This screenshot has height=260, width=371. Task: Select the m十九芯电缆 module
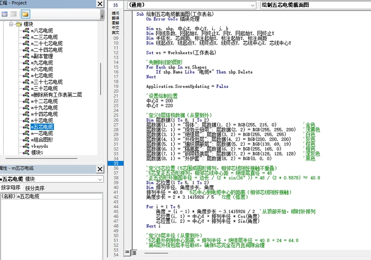(44, 108)
